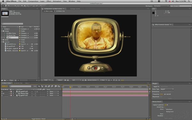
Task: Select the Hand tool in toolbar
Action: pos(6,6)
